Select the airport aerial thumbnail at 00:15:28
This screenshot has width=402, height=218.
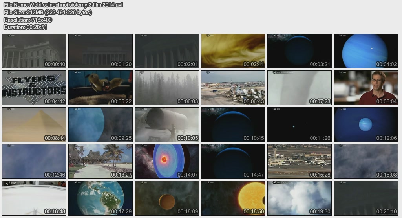[300, 161]
